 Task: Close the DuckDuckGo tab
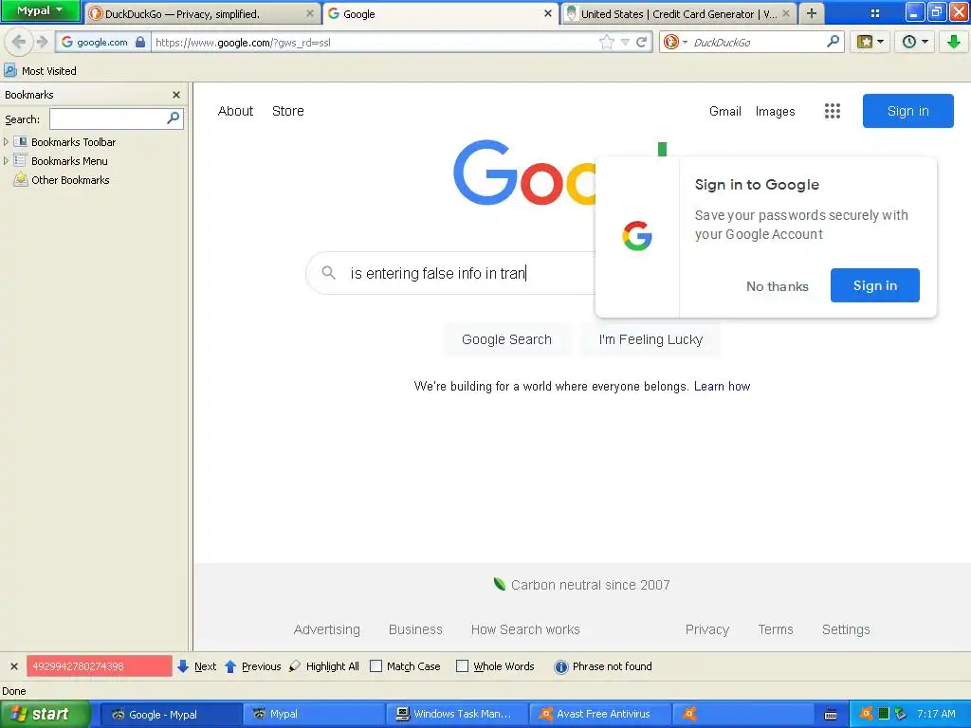(310, 13)
